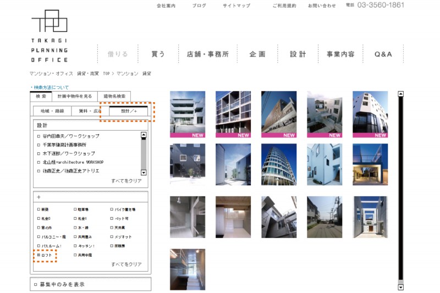Check the キッチン! option
Image resolution: width=440 pixels, height=293 pixels.
75,246
